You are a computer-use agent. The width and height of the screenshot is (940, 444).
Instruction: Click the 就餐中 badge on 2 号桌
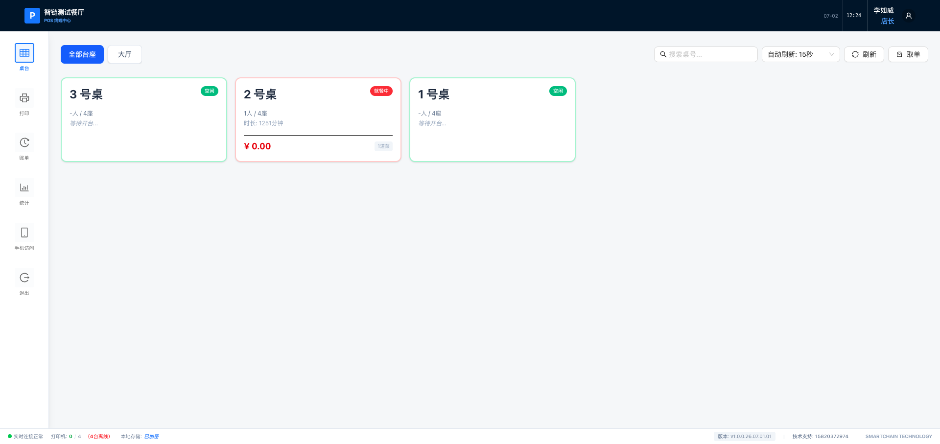click(381, 91)
